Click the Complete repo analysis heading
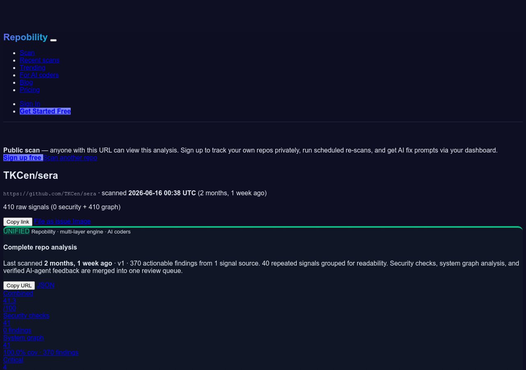526x370 pixels. [40, 247]
